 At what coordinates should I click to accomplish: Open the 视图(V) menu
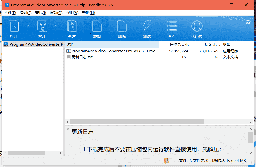pyautogui.click(x=72, y=13)
